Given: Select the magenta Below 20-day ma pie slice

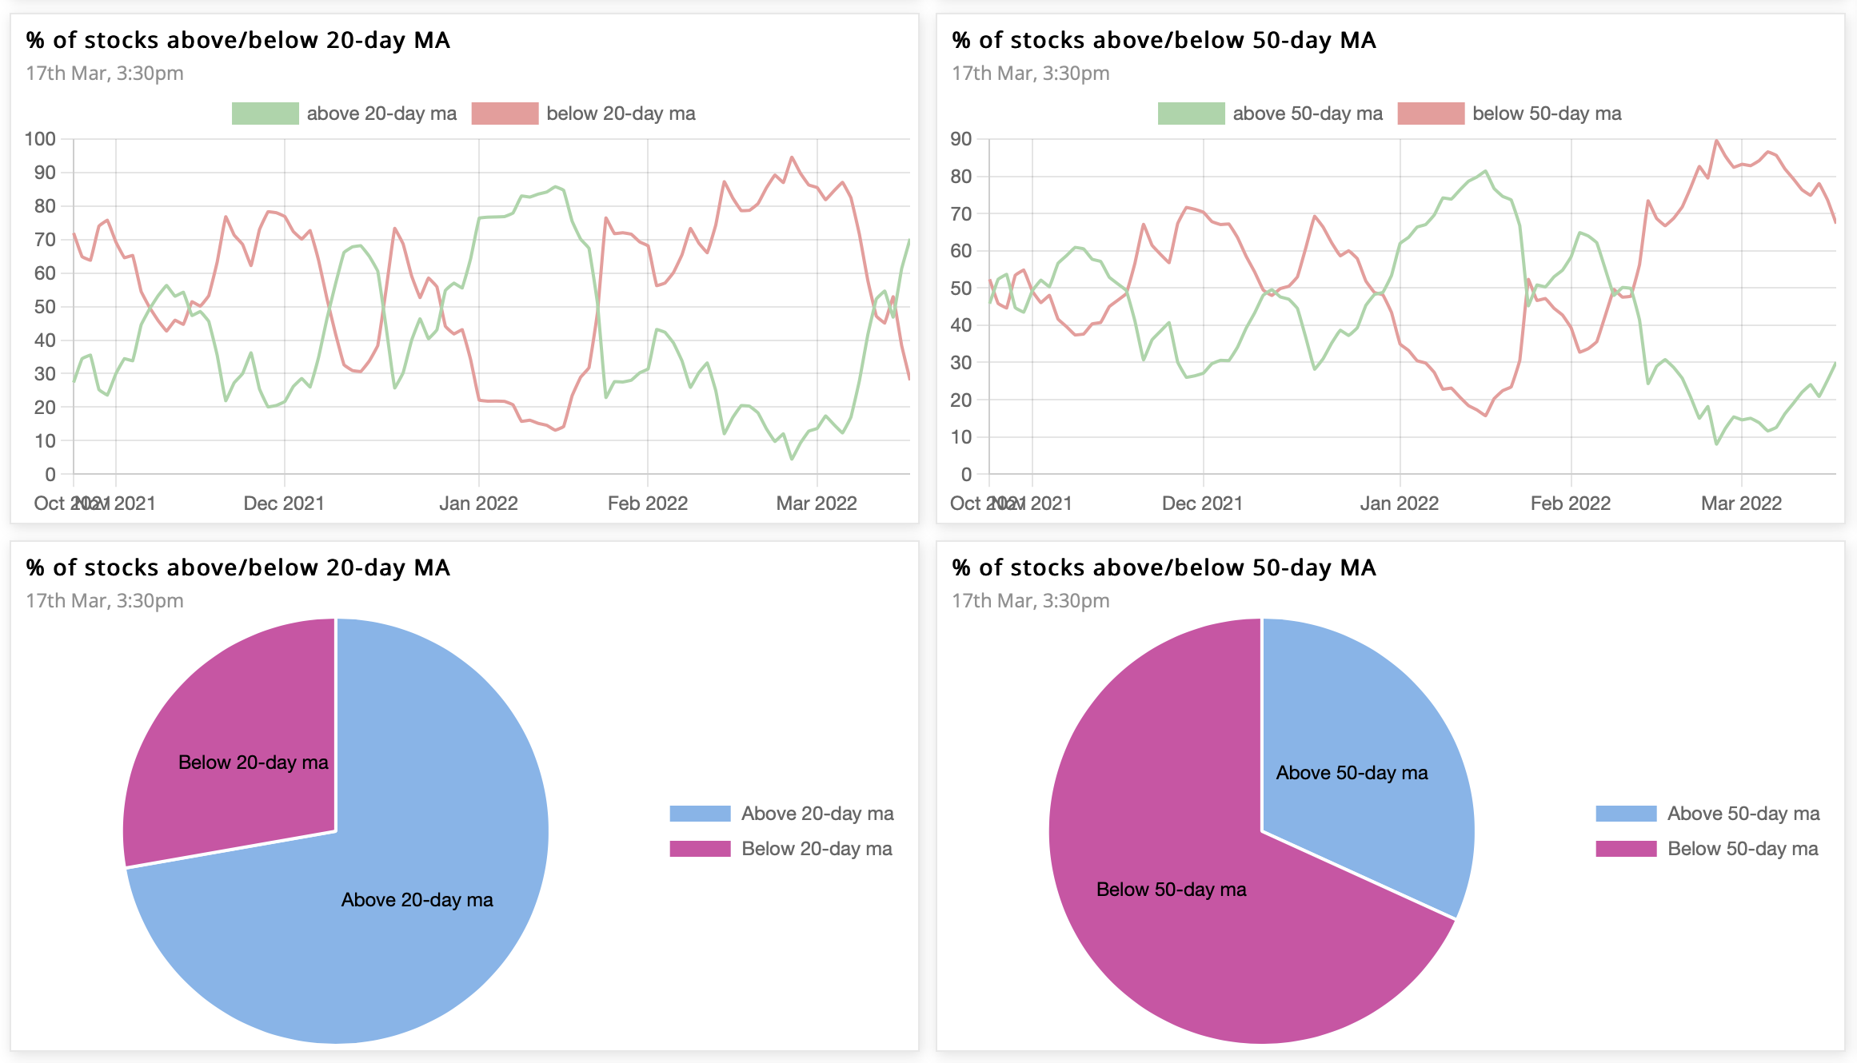Looking at the screenshot, I should 240,735.
